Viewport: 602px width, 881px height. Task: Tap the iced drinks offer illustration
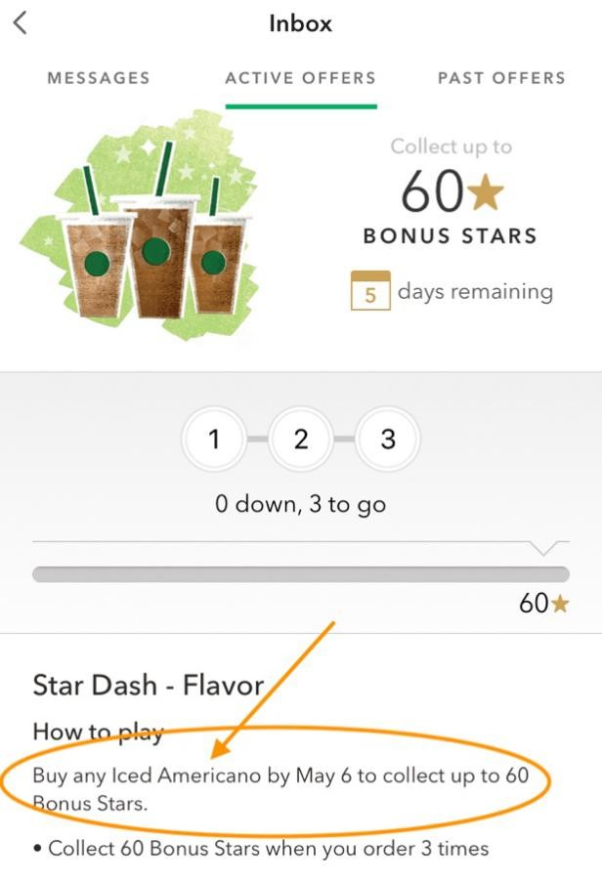tap(140, 226)
